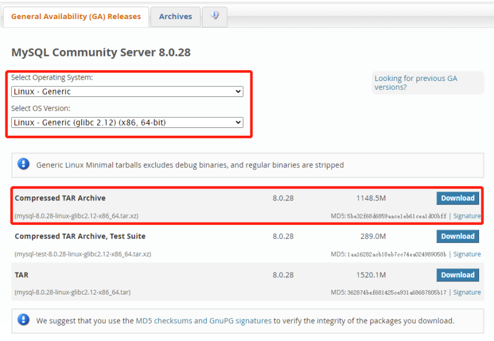The image size is (494, 341).
Task: Open the General Availability (GA) Releases tab
Action: point(76,17)
